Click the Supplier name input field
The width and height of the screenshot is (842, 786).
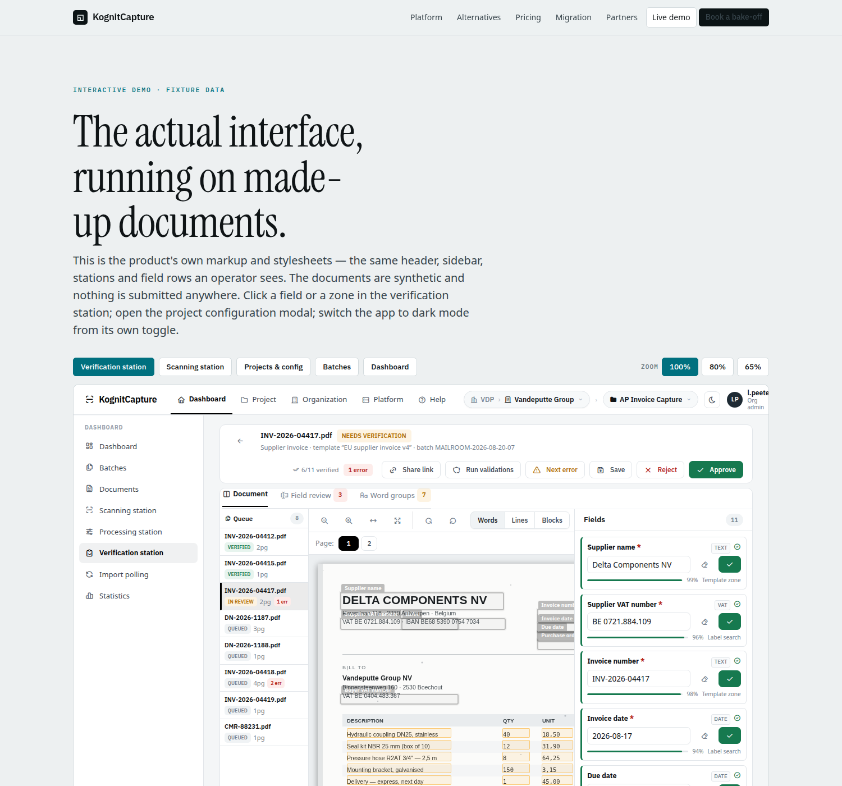[x=638, y=565]
